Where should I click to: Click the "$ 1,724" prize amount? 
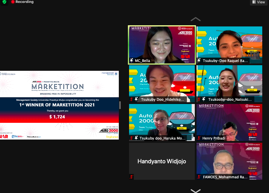point(57,117)
